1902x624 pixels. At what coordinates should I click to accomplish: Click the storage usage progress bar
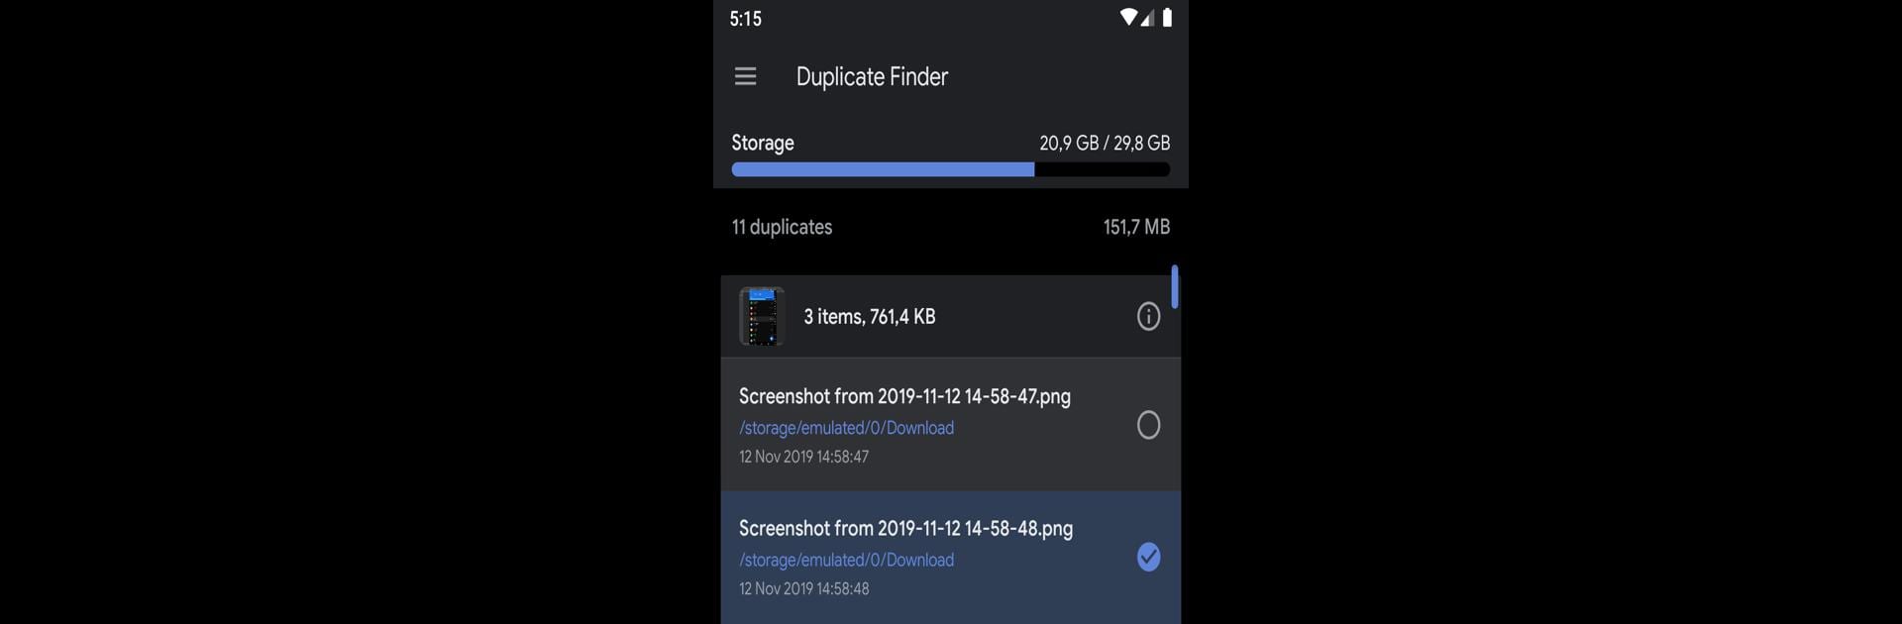(951, 169)
